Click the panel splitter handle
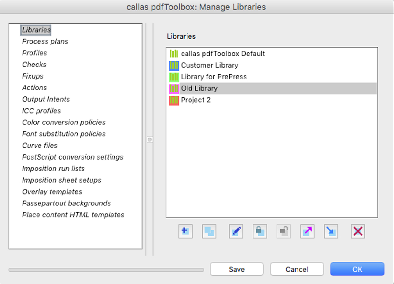Screen dimensions: 394x284 150,140
